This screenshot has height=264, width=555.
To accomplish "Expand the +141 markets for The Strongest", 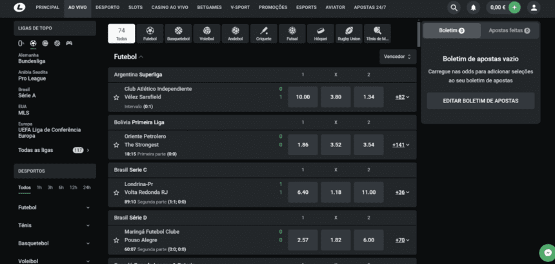I will 401,145.
